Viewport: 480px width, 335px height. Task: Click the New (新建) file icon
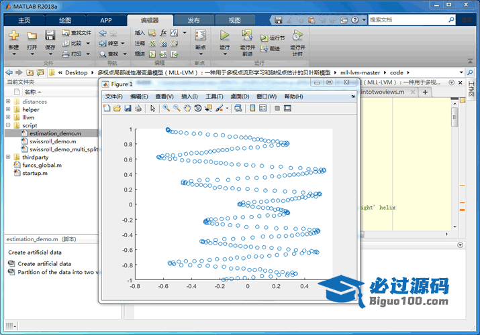point(14,36)
